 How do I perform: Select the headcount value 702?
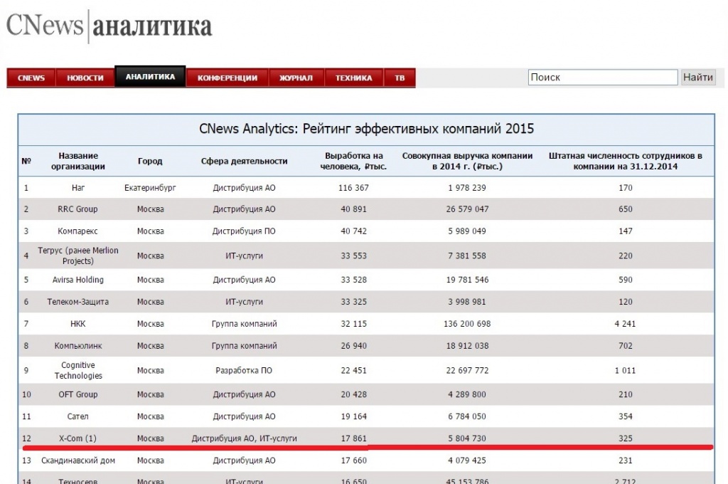625,346
